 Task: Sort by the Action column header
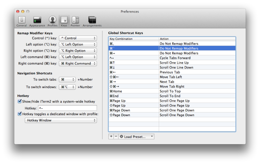(197, 39)
